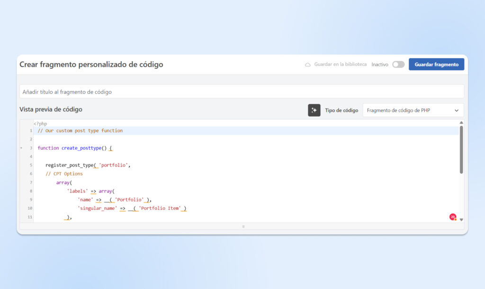Click line number 9 in the gutter

[30, 199]
